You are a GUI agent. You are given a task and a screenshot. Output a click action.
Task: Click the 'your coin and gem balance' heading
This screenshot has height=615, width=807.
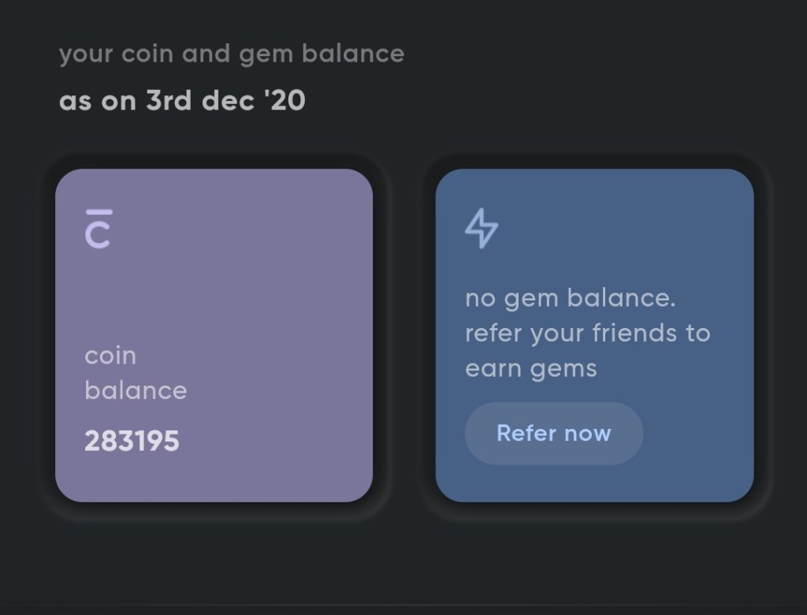231,54
